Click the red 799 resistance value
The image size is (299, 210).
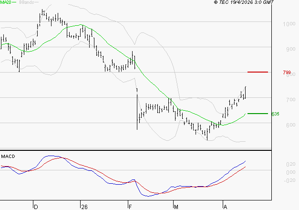click(x=287, y=73)
